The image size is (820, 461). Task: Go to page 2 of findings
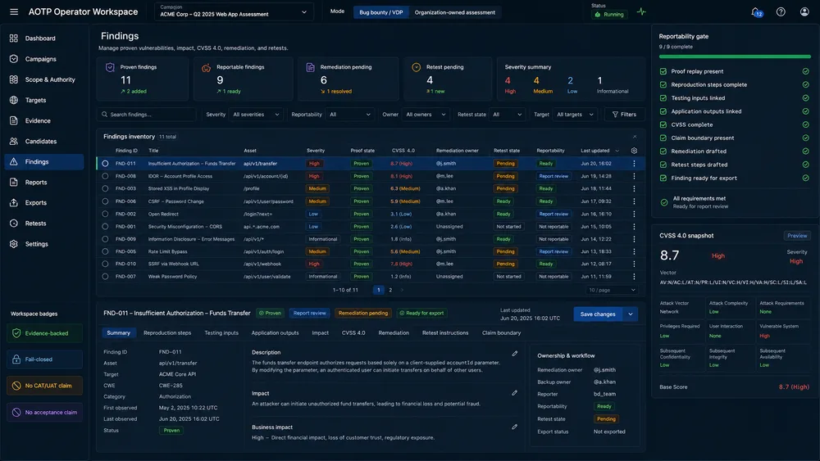[390, 290]
